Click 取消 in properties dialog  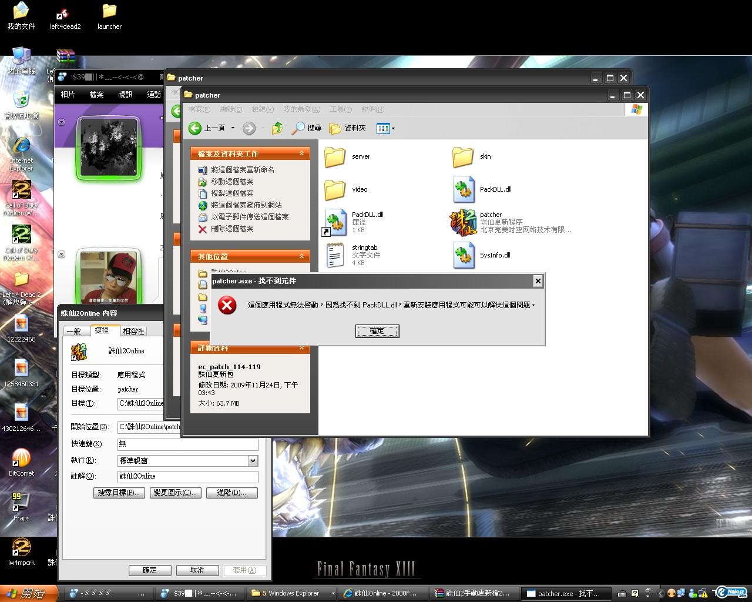pos(197,570)
